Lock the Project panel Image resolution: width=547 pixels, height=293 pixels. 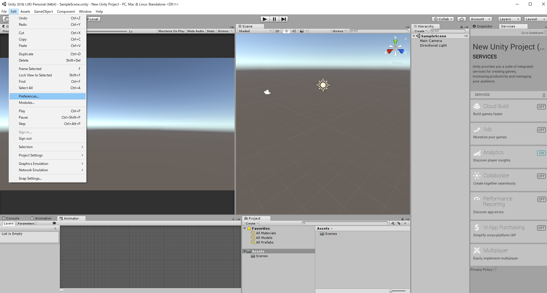402,219
